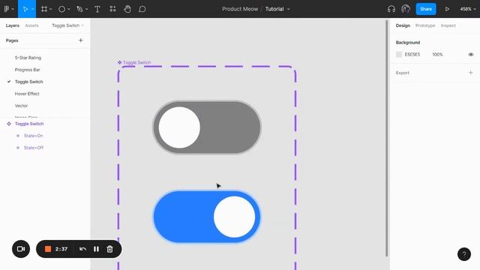The image size is (480, 270).
Task: Open the Pen tool dropdown arrow
Action: (x=87, y=9)
